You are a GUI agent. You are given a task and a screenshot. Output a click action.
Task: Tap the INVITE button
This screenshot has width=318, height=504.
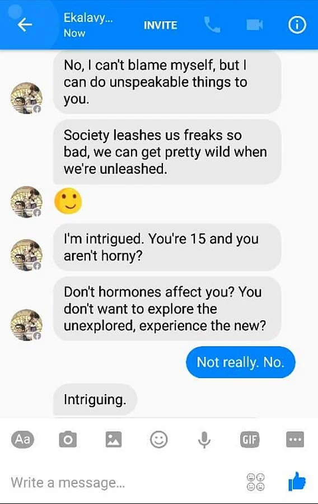click(x=160, y=25)
